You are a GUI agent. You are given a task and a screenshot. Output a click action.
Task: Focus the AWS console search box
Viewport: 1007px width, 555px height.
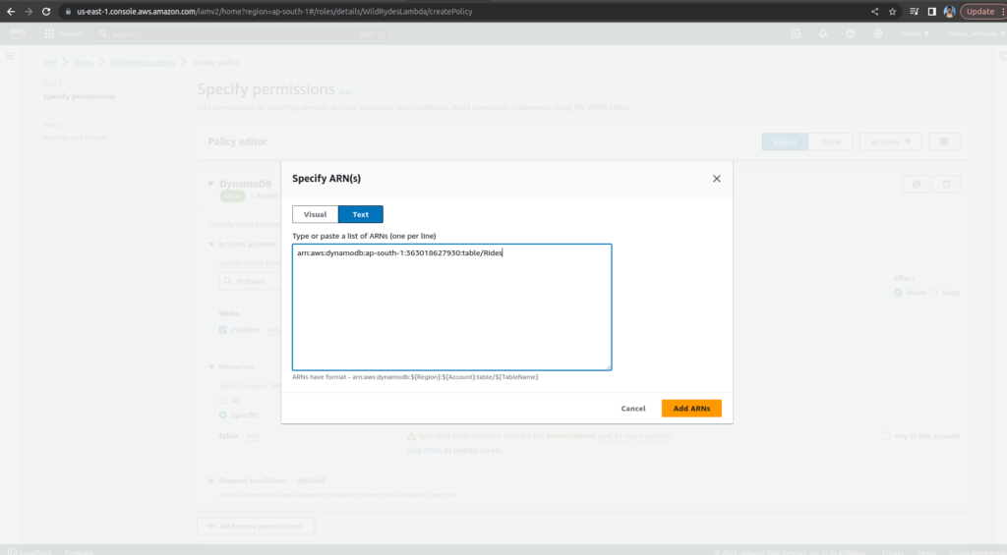pyautogui.click(x=241, y=34)
